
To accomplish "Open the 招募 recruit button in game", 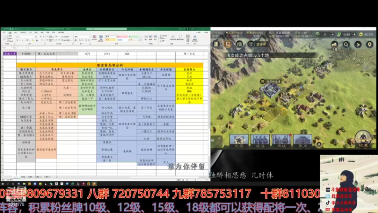I will click(x=363, y=139).
